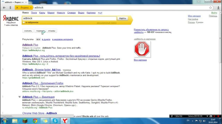Click the recorder camera snapshot icon

click(211, 116)
